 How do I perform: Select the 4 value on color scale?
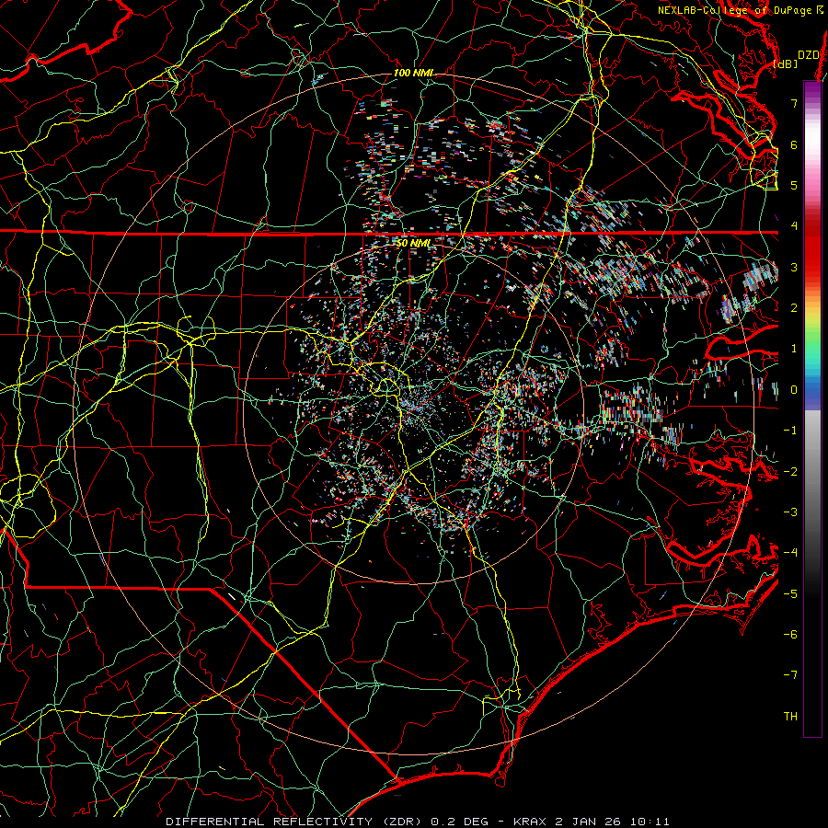coord(794,225)
